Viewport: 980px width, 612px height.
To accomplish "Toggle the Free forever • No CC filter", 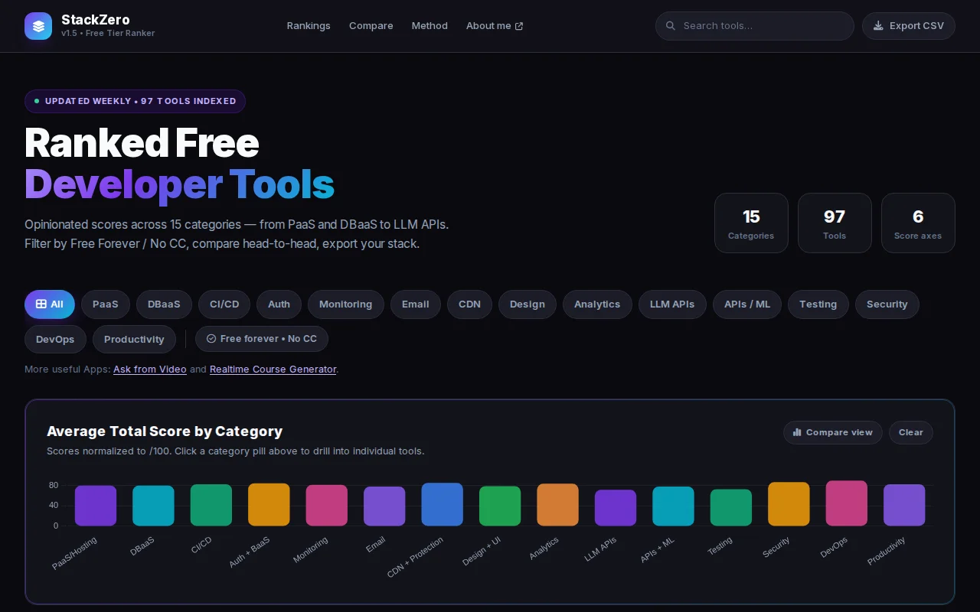I will [x=262, y=339].
